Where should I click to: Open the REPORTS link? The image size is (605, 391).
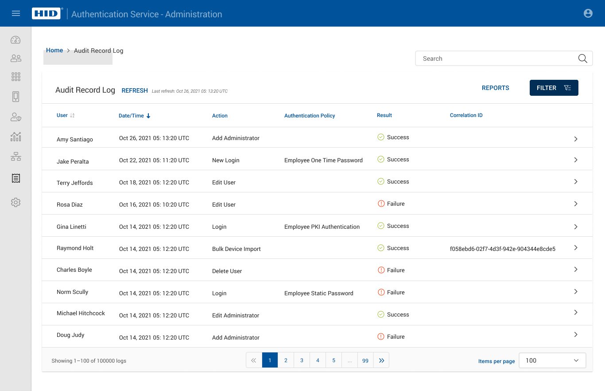pos(496,88)
